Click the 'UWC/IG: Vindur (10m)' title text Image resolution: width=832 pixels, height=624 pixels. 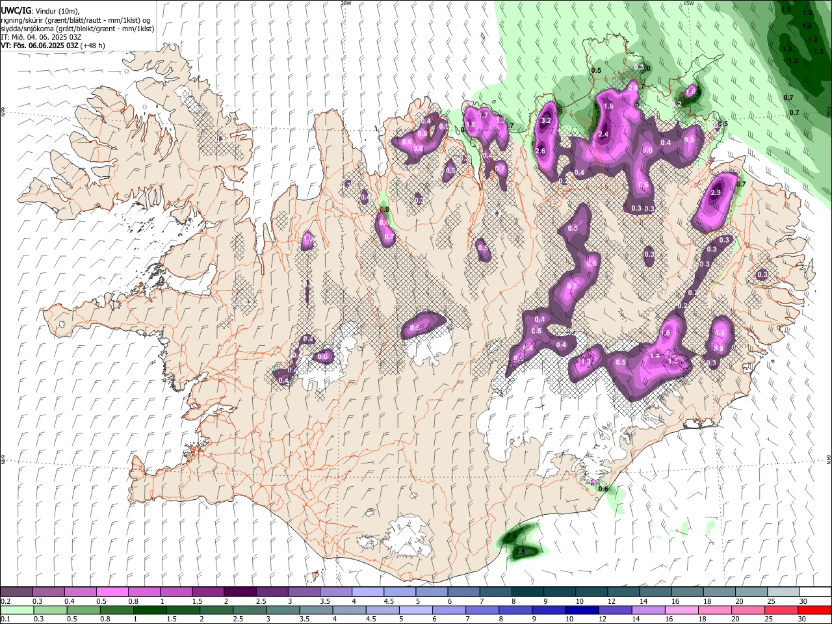point(40,10)
